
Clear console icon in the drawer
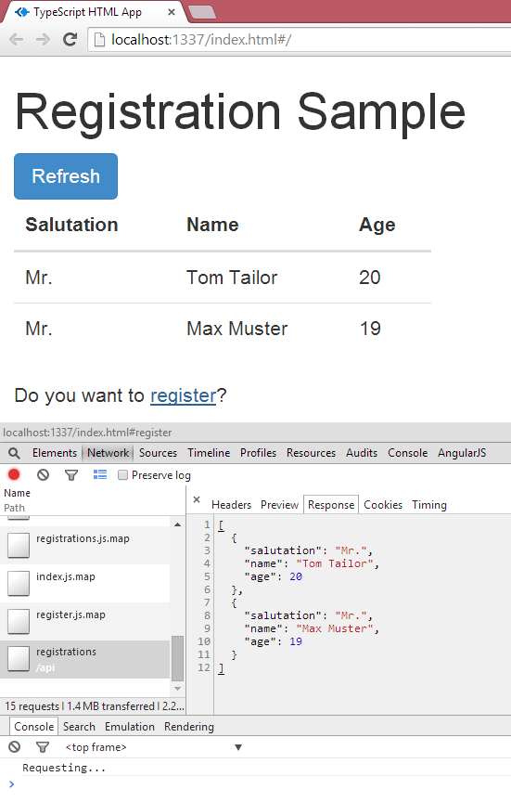click(14, 746)
